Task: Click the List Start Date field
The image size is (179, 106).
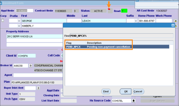Action: 69,101
